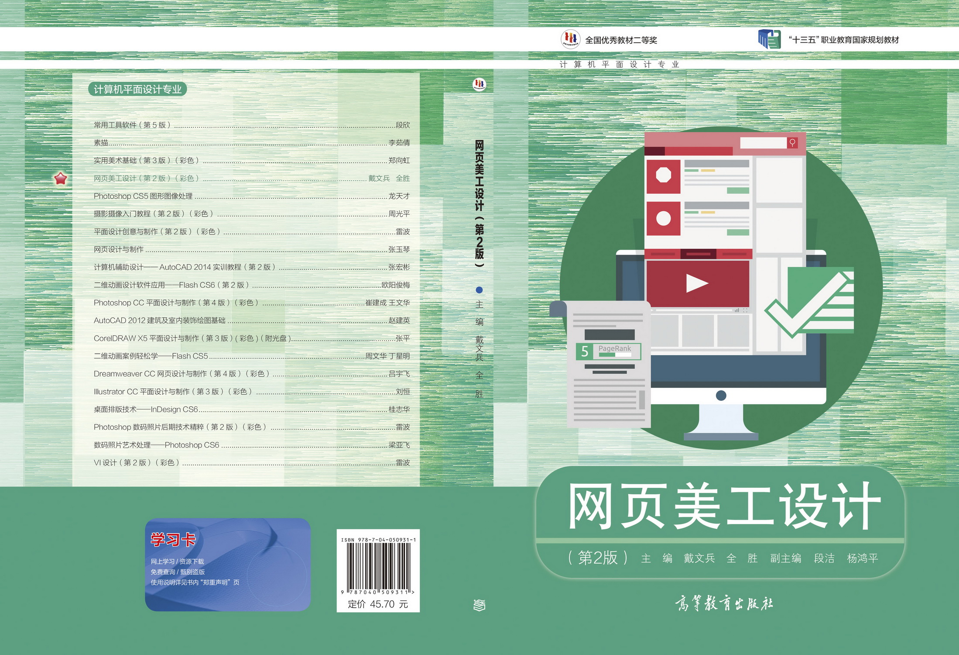
Task: Click 桌面排版技术——InDesign CS6 row
Action: [x=252, y=409]
